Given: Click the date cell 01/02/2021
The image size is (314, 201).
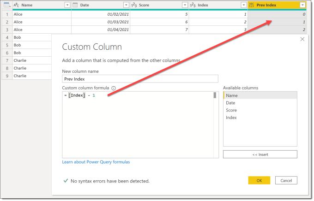Looking at the screenshot, I should coord(101,14).
